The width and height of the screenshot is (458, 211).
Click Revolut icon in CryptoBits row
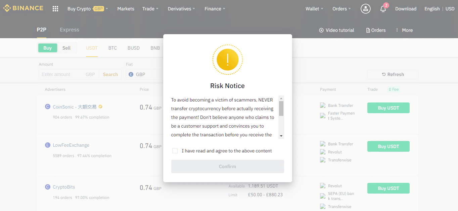tap(323, 186)
